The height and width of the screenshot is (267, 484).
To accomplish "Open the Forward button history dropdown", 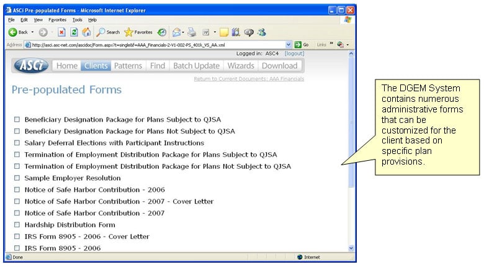I will (52, 32).
